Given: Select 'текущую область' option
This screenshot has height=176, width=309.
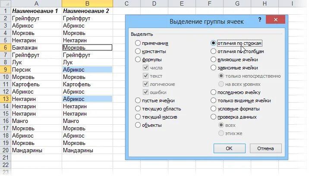Looking at the screenshot, I should [x=138, y=109].
